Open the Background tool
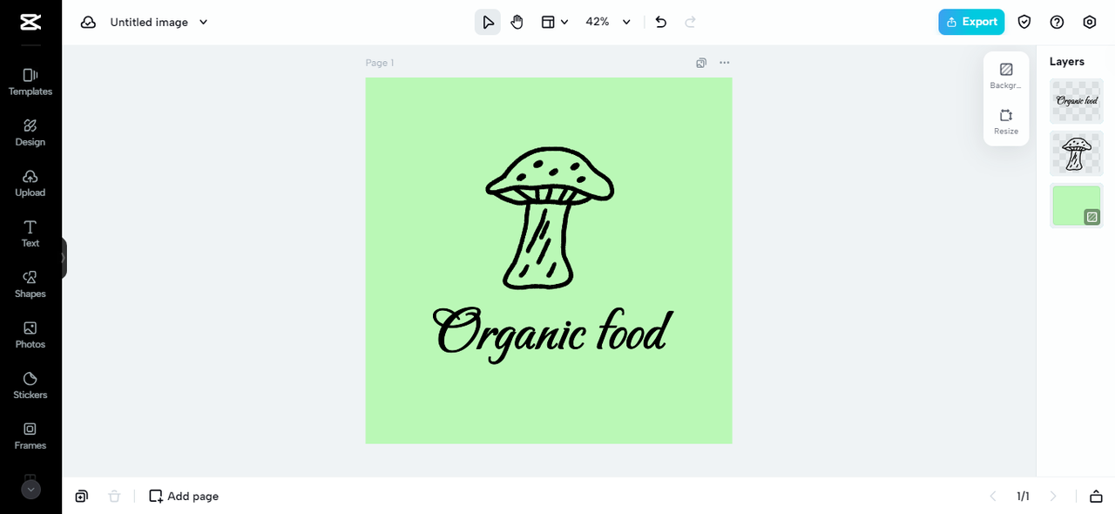This screenshot has width=1115, height=514. 1006,76
